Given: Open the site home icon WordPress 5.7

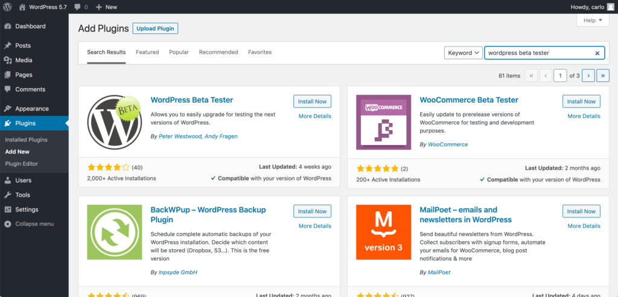Looking at the screenshot, I should tap(22, 7).
